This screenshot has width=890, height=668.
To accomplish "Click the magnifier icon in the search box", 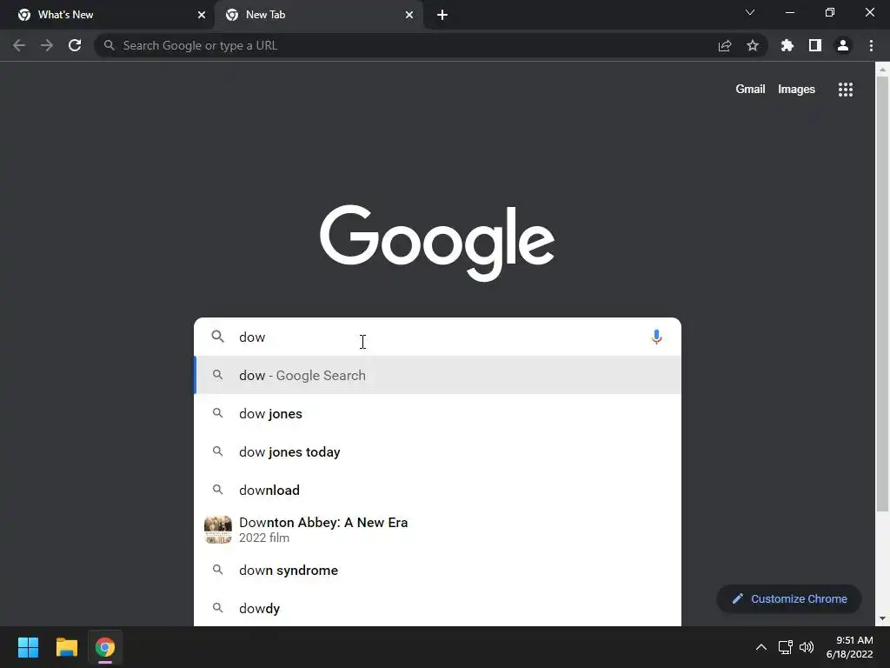I will tap(217, 337).
